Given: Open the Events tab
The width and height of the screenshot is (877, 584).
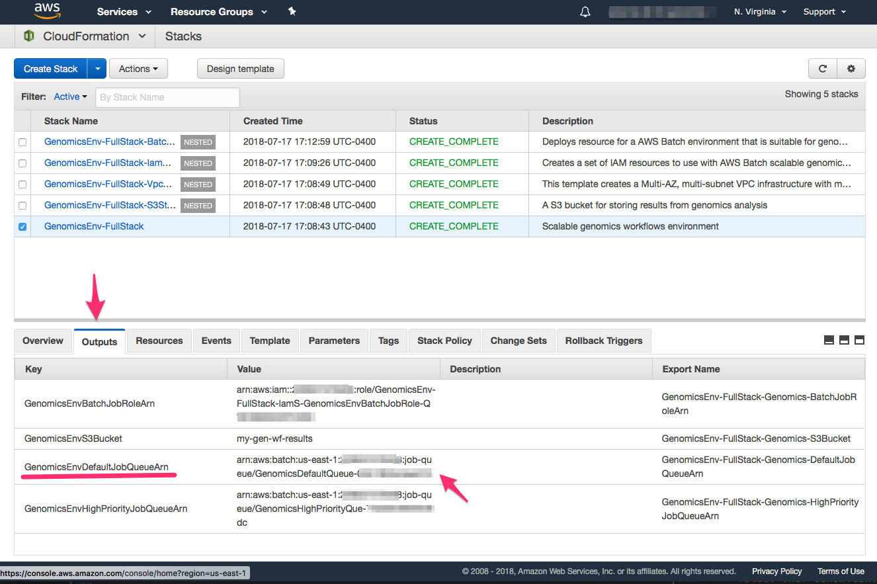Looking at the screenshot, I should coord(216,341).
